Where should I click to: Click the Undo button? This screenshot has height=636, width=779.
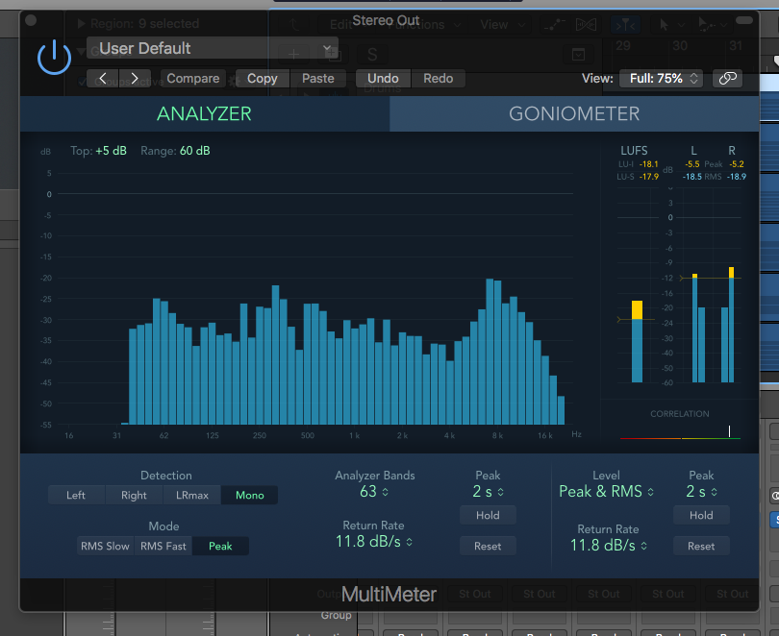click(383, 79)
